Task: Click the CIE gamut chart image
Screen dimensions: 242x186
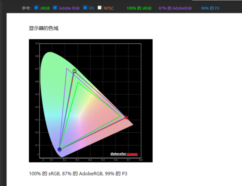Action: pyautogui.click(x=91, y=101)
